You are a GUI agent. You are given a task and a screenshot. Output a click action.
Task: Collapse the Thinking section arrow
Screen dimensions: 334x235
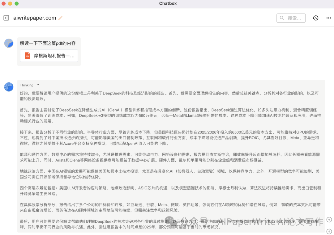38,85
